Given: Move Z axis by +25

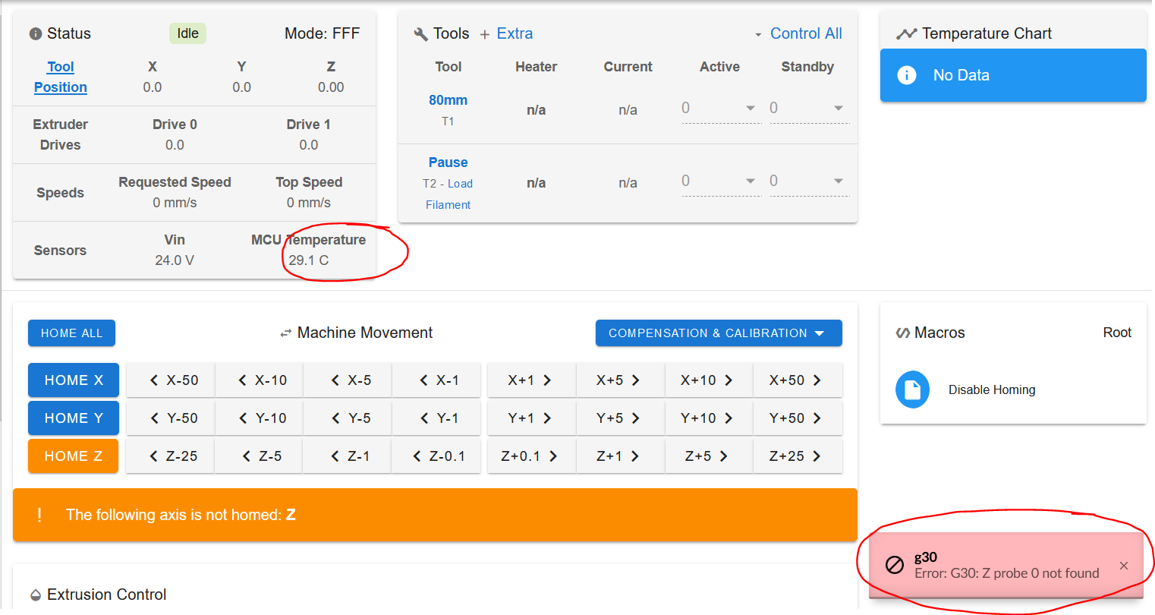Looking at the screenshot, I should pos(798,456).
